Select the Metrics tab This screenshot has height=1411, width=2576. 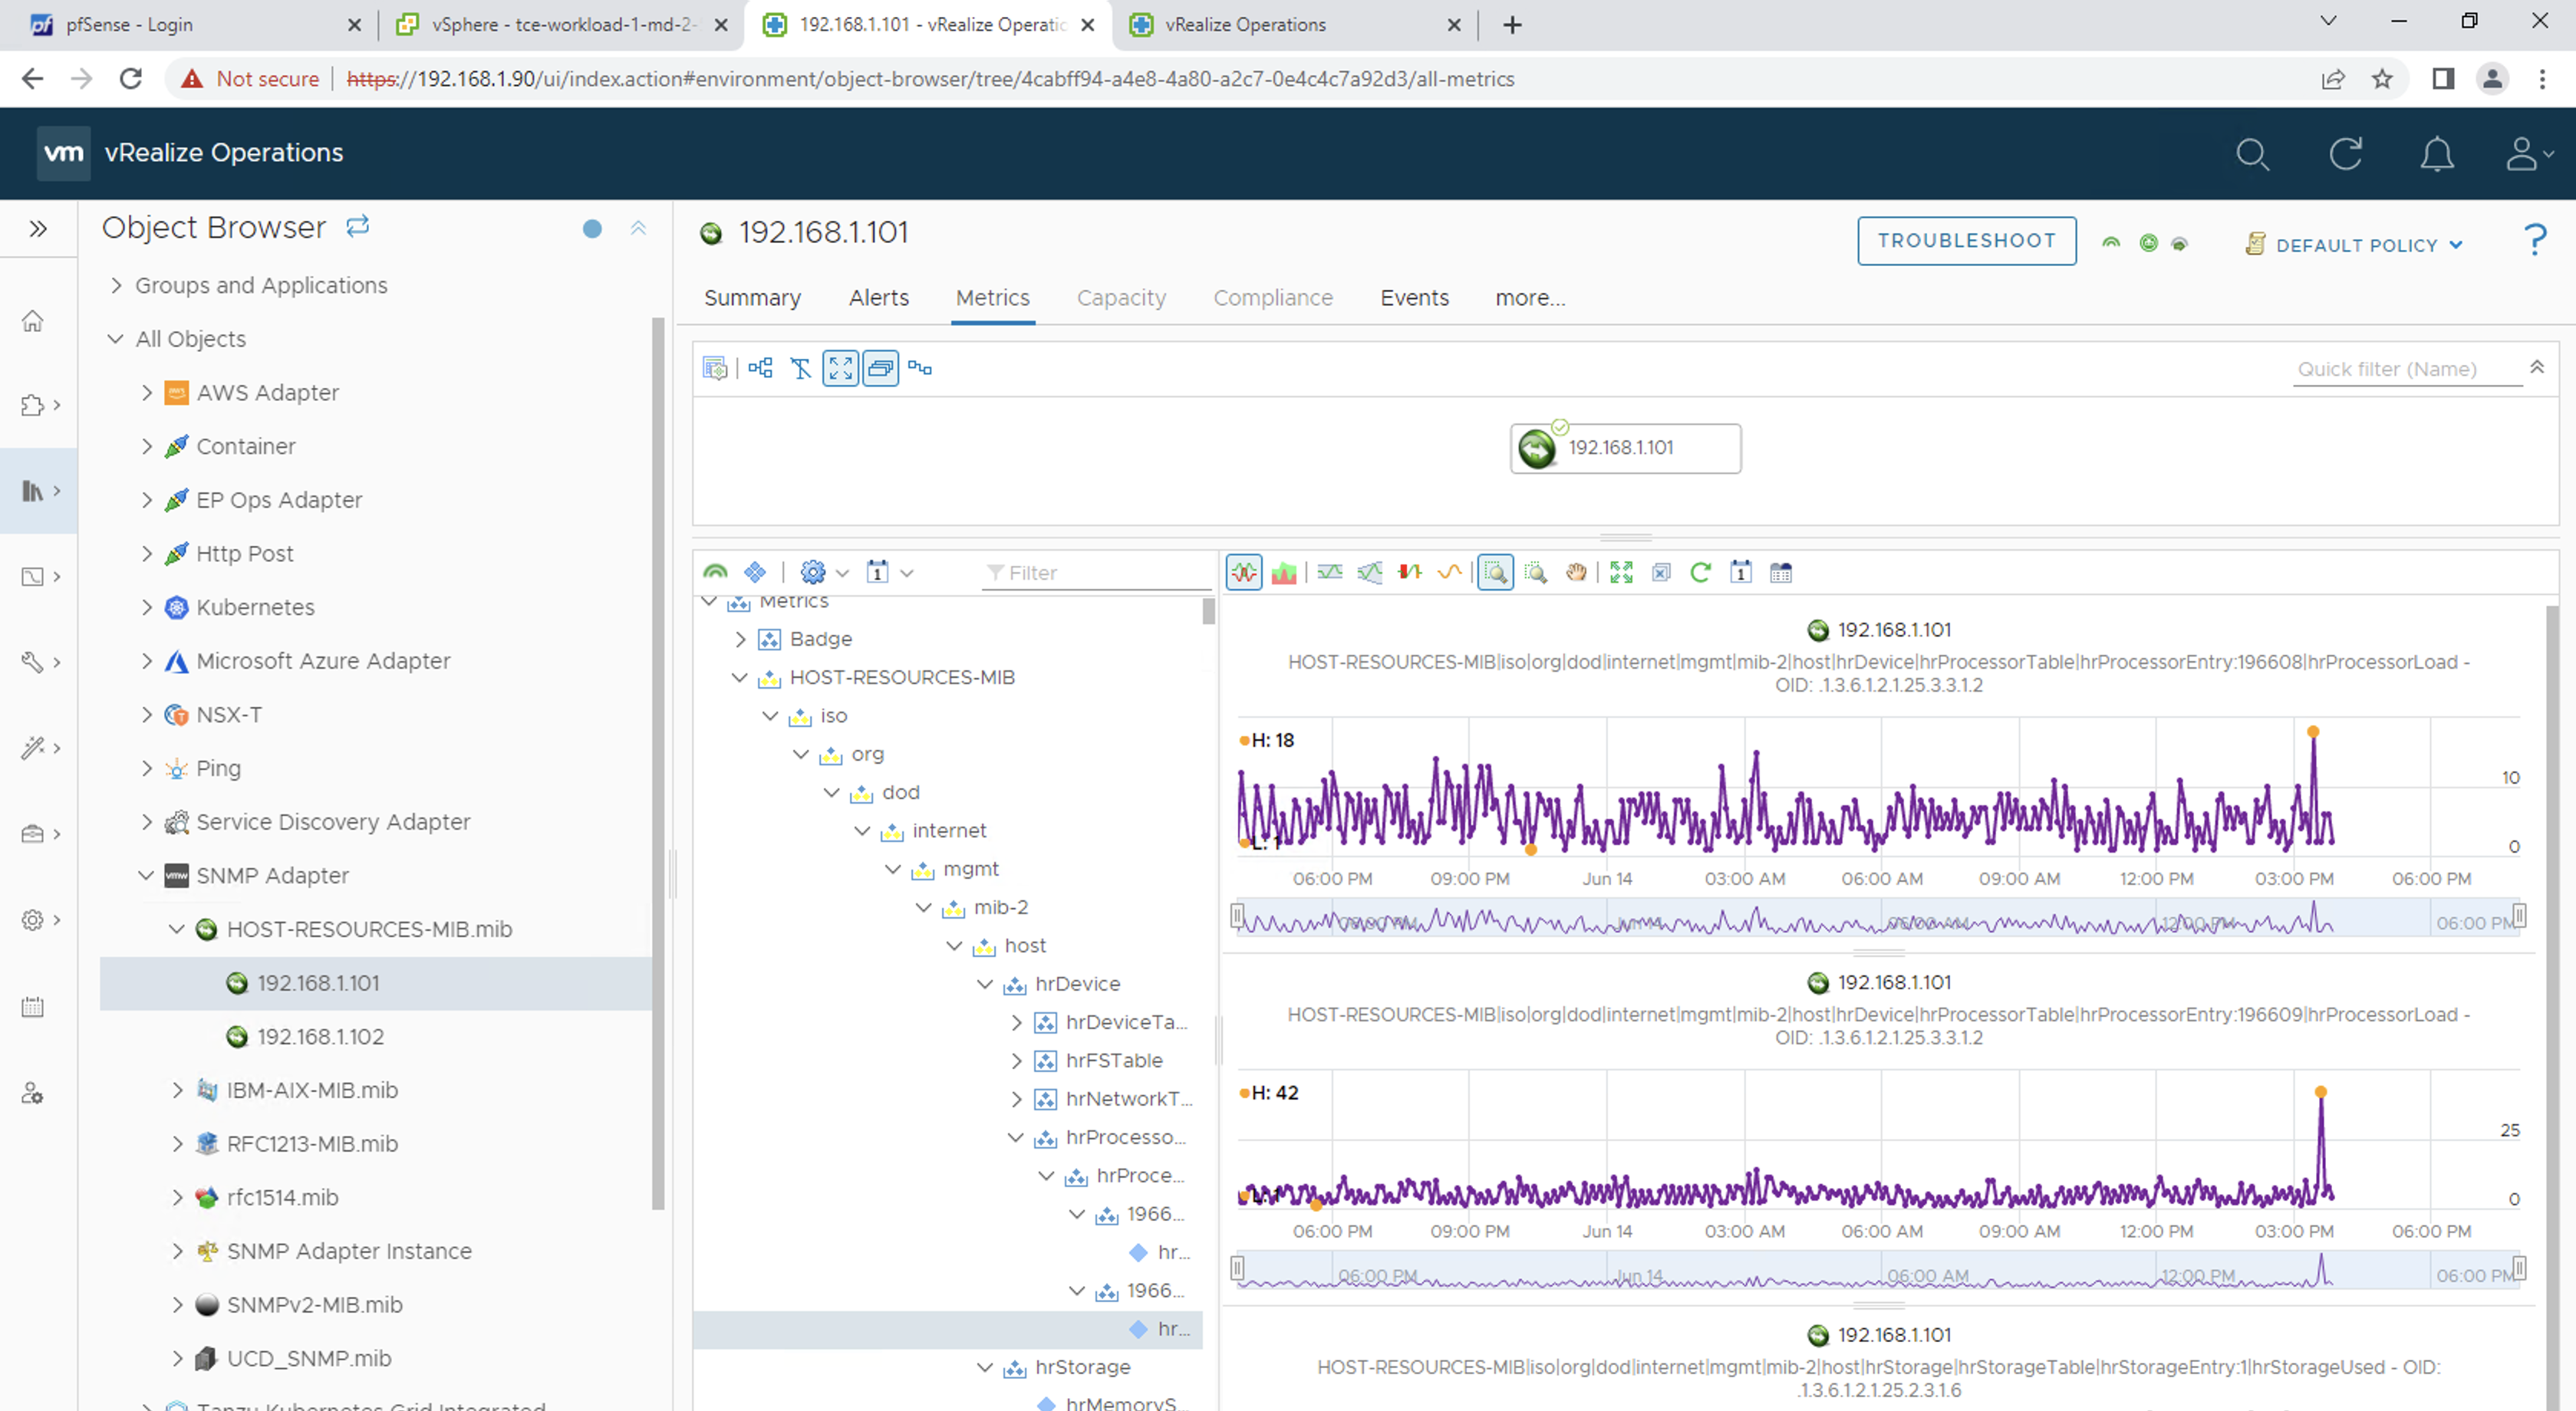click(992, 298)
